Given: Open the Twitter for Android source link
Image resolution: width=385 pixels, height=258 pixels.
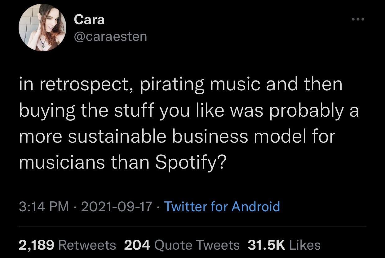Looking at the screenshot, I should tap(222, 206).
